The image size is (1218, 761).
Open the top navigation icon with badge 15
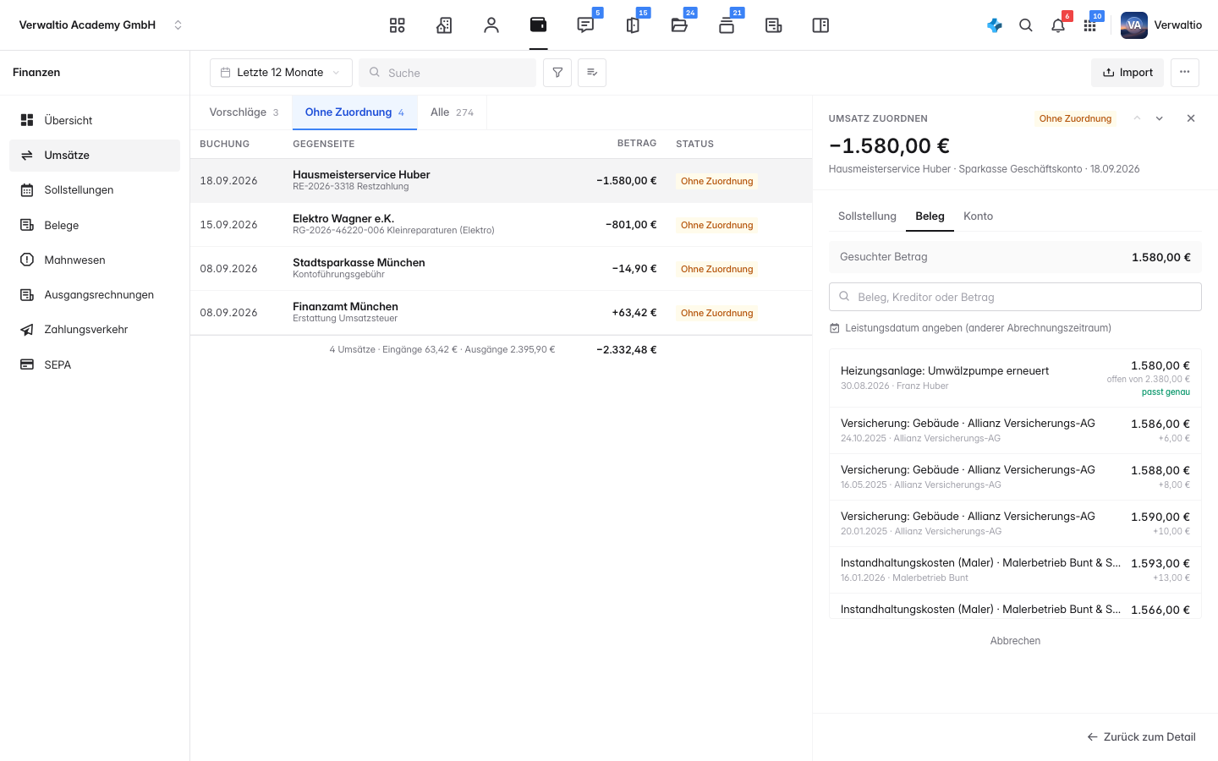click(x=633, y=25)
